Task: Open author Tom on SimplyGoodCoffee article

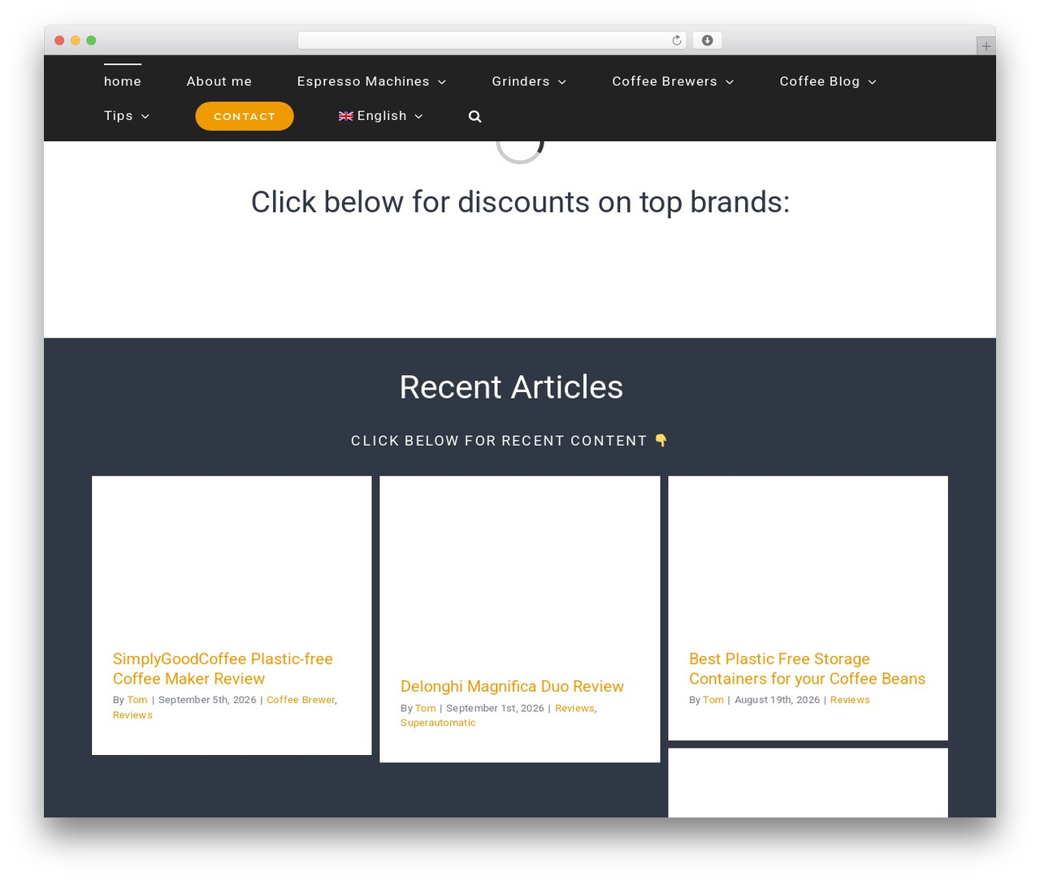Action: tap(137, 700)
